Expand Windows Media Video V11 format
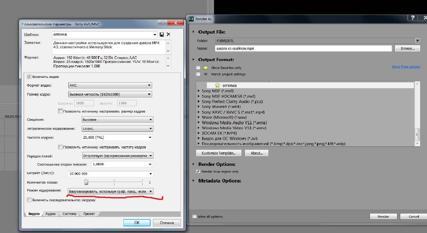 point(199,128)
